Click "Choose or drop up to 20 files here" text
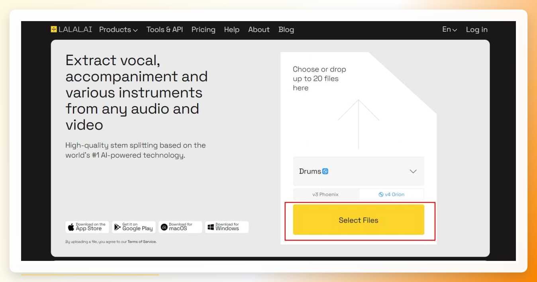The height and width of the screenshot is (282, 537). [x=319, y=78]
